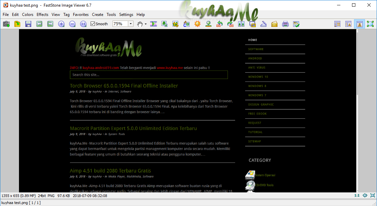Click the Zoom Out minus icon
Image resolution: width=377 pixels, height=206 pixels.
[x=72, y=24]
